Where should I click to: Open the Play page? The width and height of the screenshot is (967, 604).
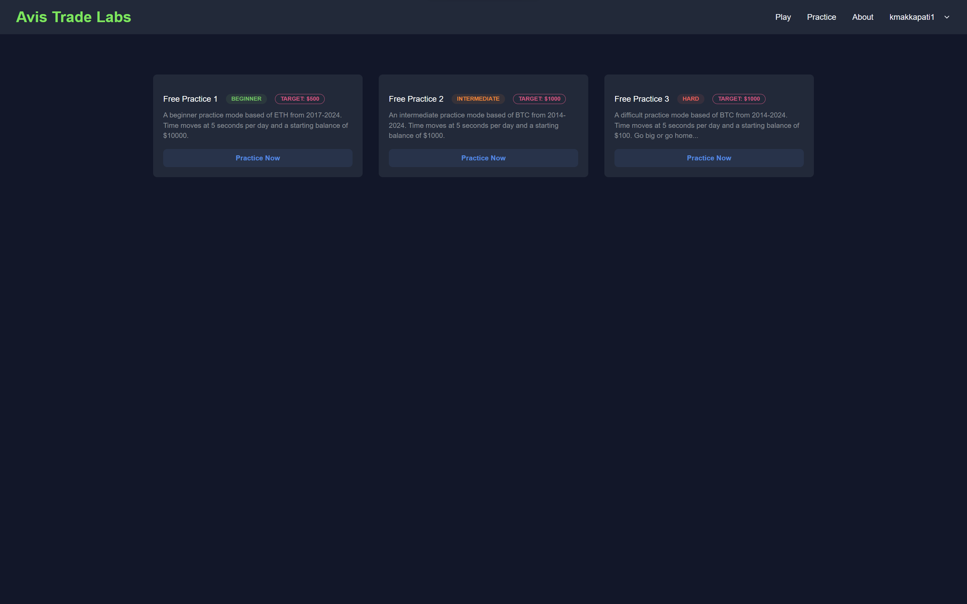[x=783, y=17]
